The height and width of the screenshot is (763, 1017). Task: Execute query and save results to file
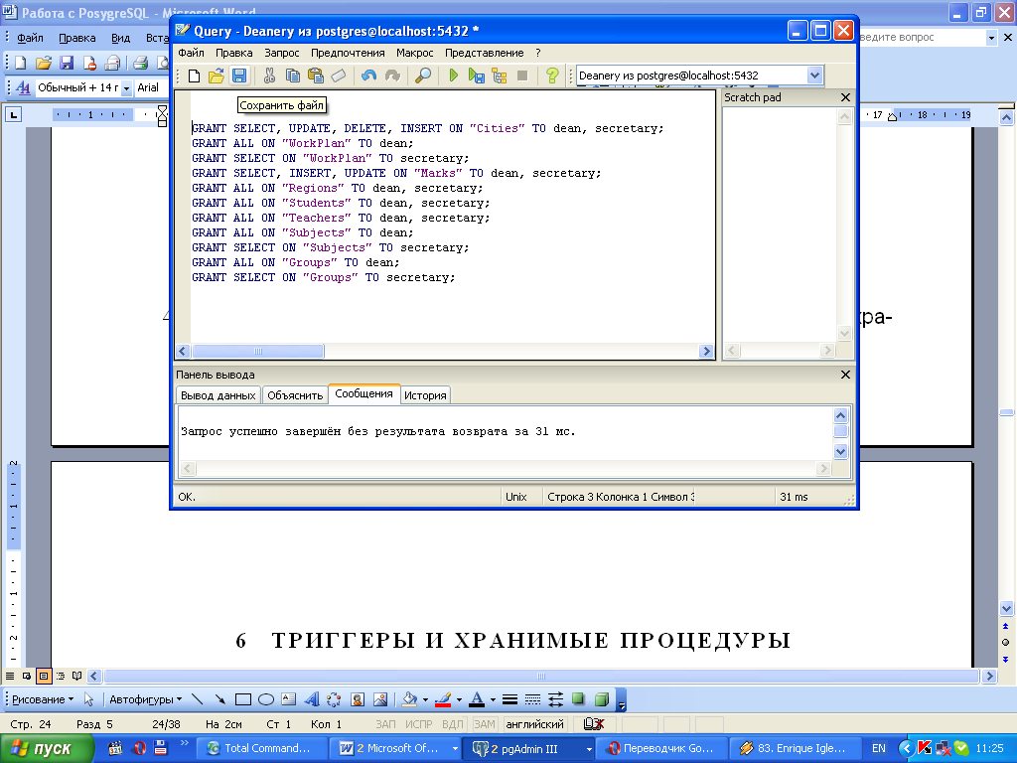477,76
